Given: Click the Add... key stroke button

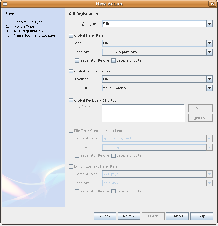Looking at the screenshot, I should [200, 108].
